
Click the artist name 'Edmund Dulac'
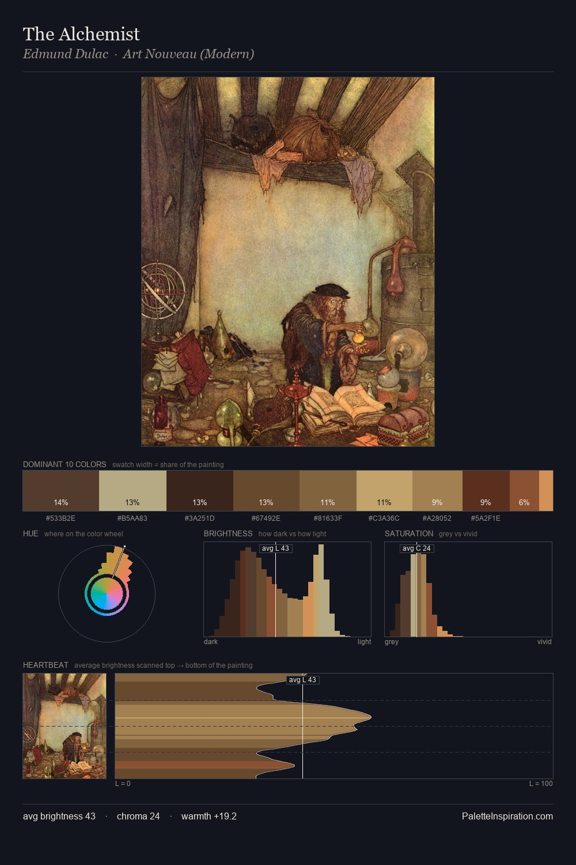pyautogui.click(x=66, y=54)
